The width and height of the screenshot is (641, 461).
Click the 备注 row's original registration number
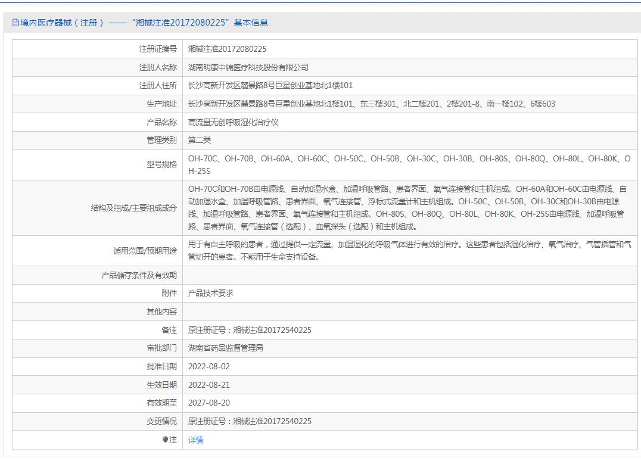pos(250,330)
